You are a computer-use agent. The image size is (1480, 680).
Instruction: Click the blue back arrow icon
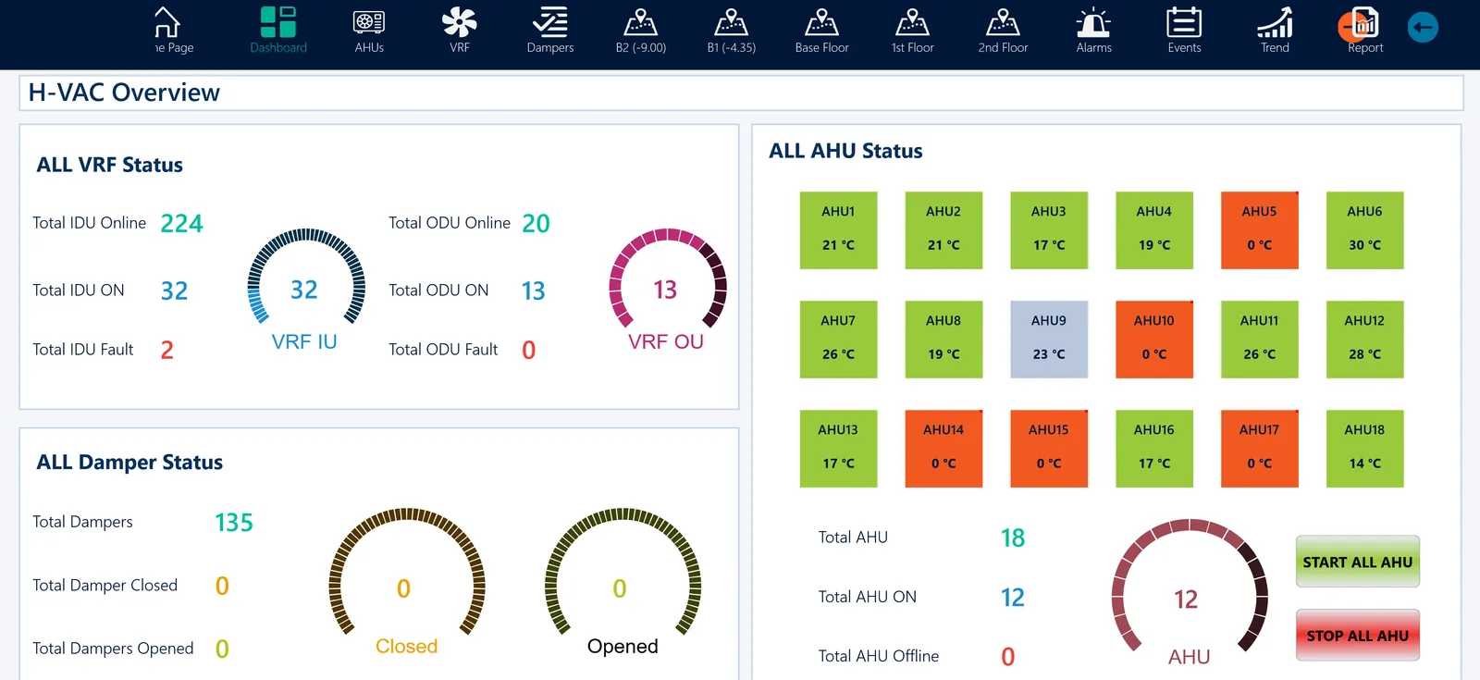click(1423, 27)
